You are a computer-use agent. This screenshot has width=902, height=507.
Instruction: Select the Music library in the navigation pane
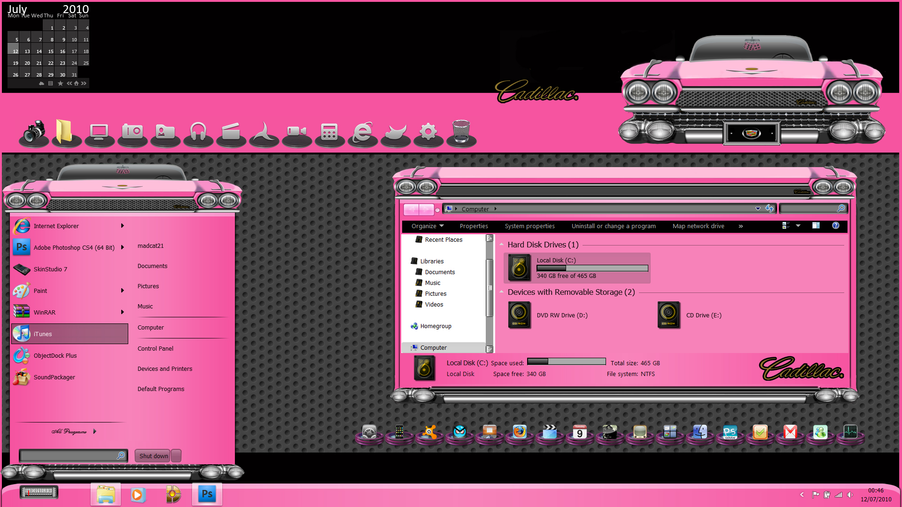click(428, 283)
